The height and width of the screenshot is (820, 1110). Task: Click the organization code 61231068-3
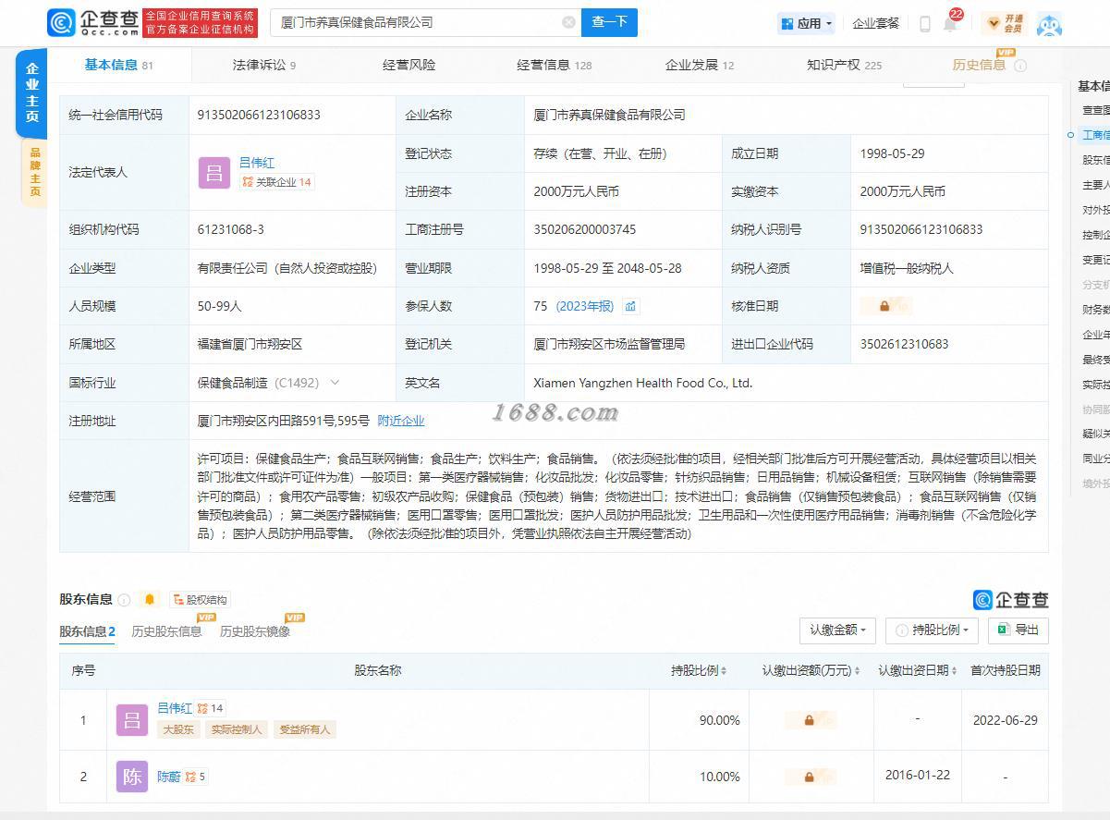pos(231,229)
